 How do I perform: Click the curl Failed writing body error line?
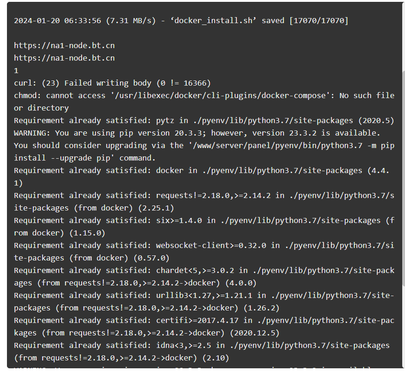point(112,83)
